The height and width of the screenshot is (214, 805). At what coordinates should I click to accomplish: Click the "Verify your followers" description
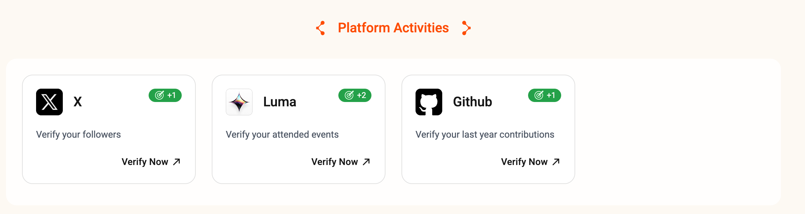78,134
